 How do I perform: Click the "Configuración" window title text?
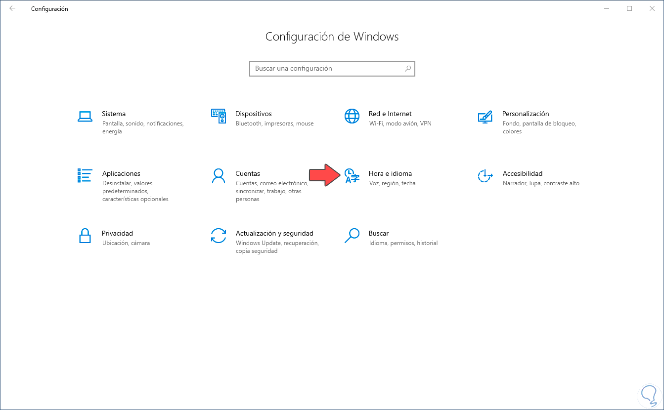tap(49, 9)
